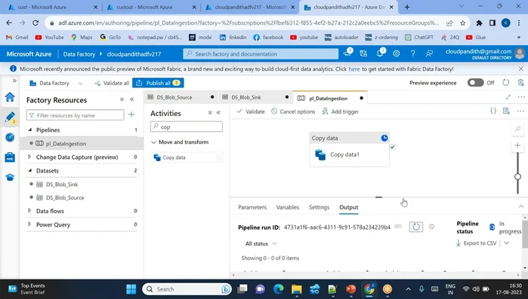This screenshot has width=528, height=299.
Task: Click the green checkmark on Copy data1
Action: click(392, 147)
